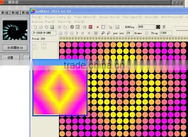Screen dimensions: 188x137
Task: Click the red video effect icon
Action: coord(90,27)
